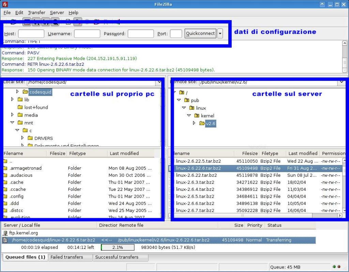Click the Quickconnect button
Screen dimensions: 349x272
(200, 33)
